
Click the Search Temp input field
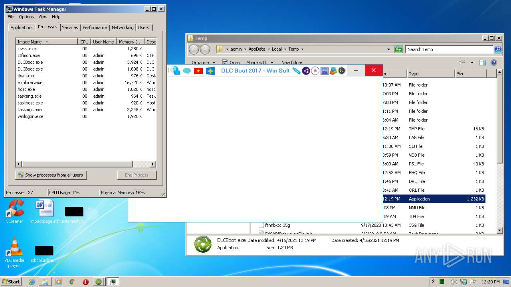coord(450,49)
